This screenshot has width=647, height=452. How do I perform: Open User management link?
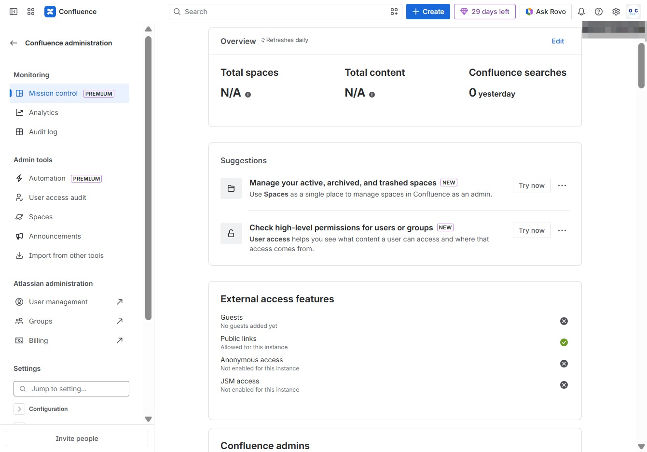69,302
